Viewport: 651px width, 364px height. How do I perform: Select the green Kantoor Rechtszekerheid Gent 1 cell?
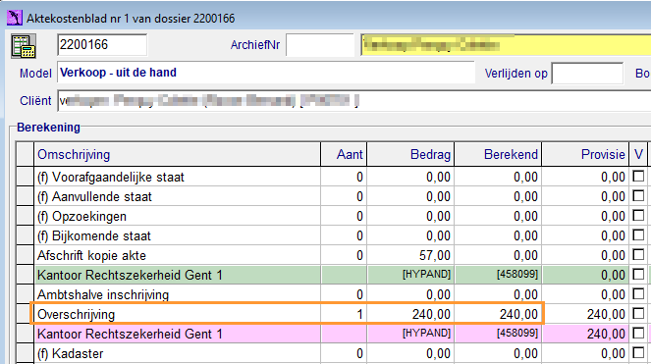178,275
